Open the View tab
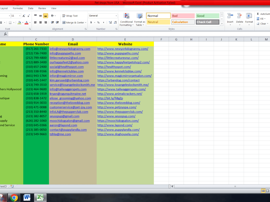The image size is (270, 202). [x=54, y=8]
